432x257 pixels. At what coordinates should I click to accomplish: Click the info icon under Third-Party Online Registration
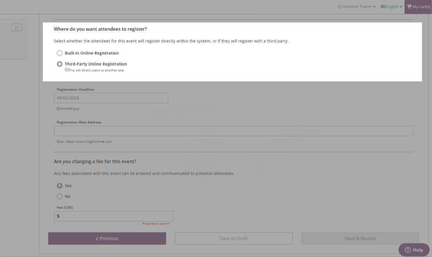tap(67, 70)
